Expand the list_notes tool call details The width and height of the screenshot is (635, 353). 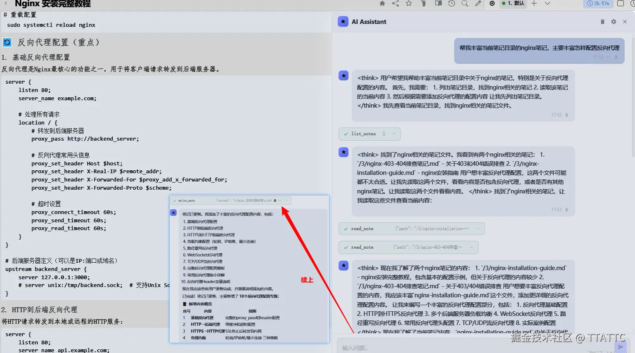click(394, 134)
